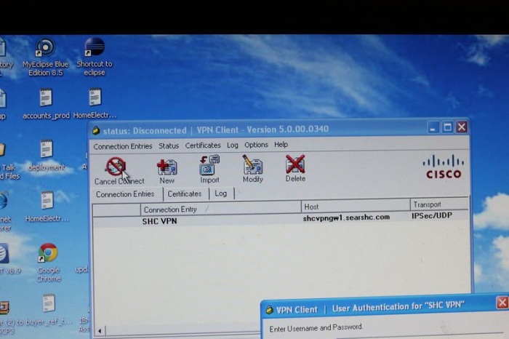This screenshot has height=339, width=509.
Task: Close the User Authentication dialog
Action: pos(502,303)
